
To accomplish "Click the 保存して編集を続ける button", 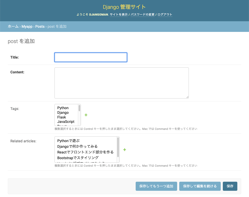I will [x=200, y=186].
